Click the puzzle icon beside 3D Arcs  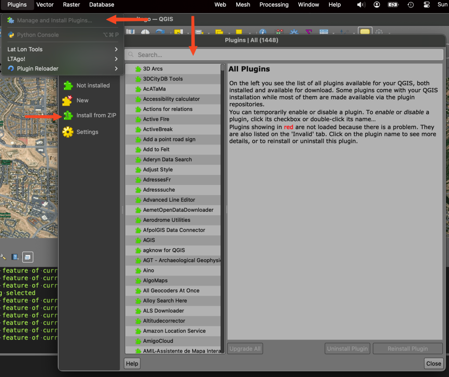click(x=138, y=69)
